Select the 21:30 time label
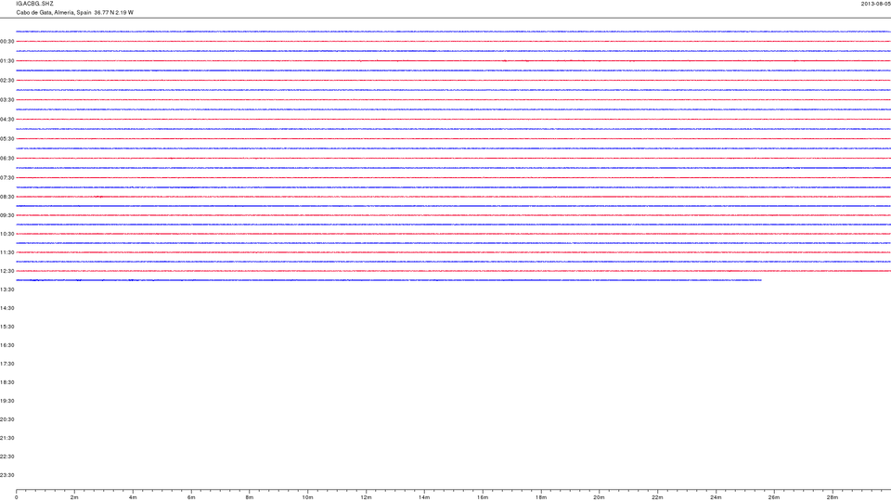Viewport: 891px width, 501px height. (x=6, y=438)
